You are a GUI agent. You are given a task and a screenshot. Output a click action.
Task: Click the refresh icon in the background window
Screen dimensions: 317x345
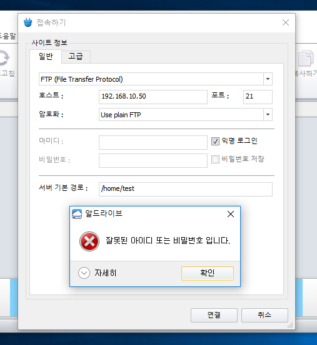pos(4,58)
